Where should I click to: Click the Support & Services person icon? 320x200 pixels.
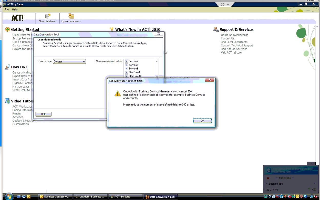[x=216, y=29]
